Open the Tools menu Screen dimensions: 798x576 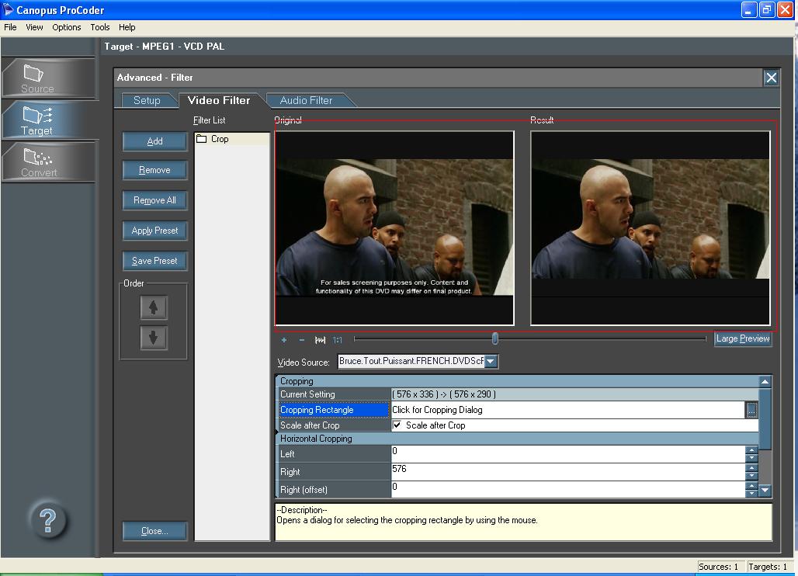tap(99, 27)
